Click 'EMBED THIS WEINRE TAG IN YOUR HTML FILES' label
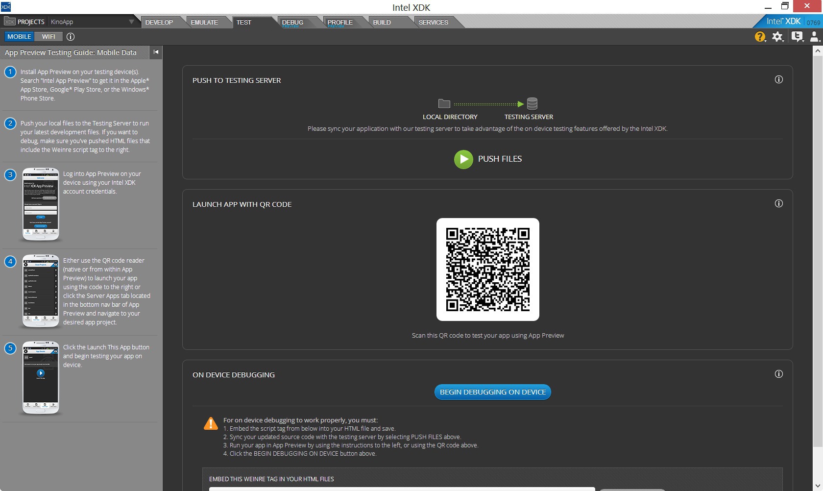This screenshot has height=491, width=823. click(x=271, y=479)
